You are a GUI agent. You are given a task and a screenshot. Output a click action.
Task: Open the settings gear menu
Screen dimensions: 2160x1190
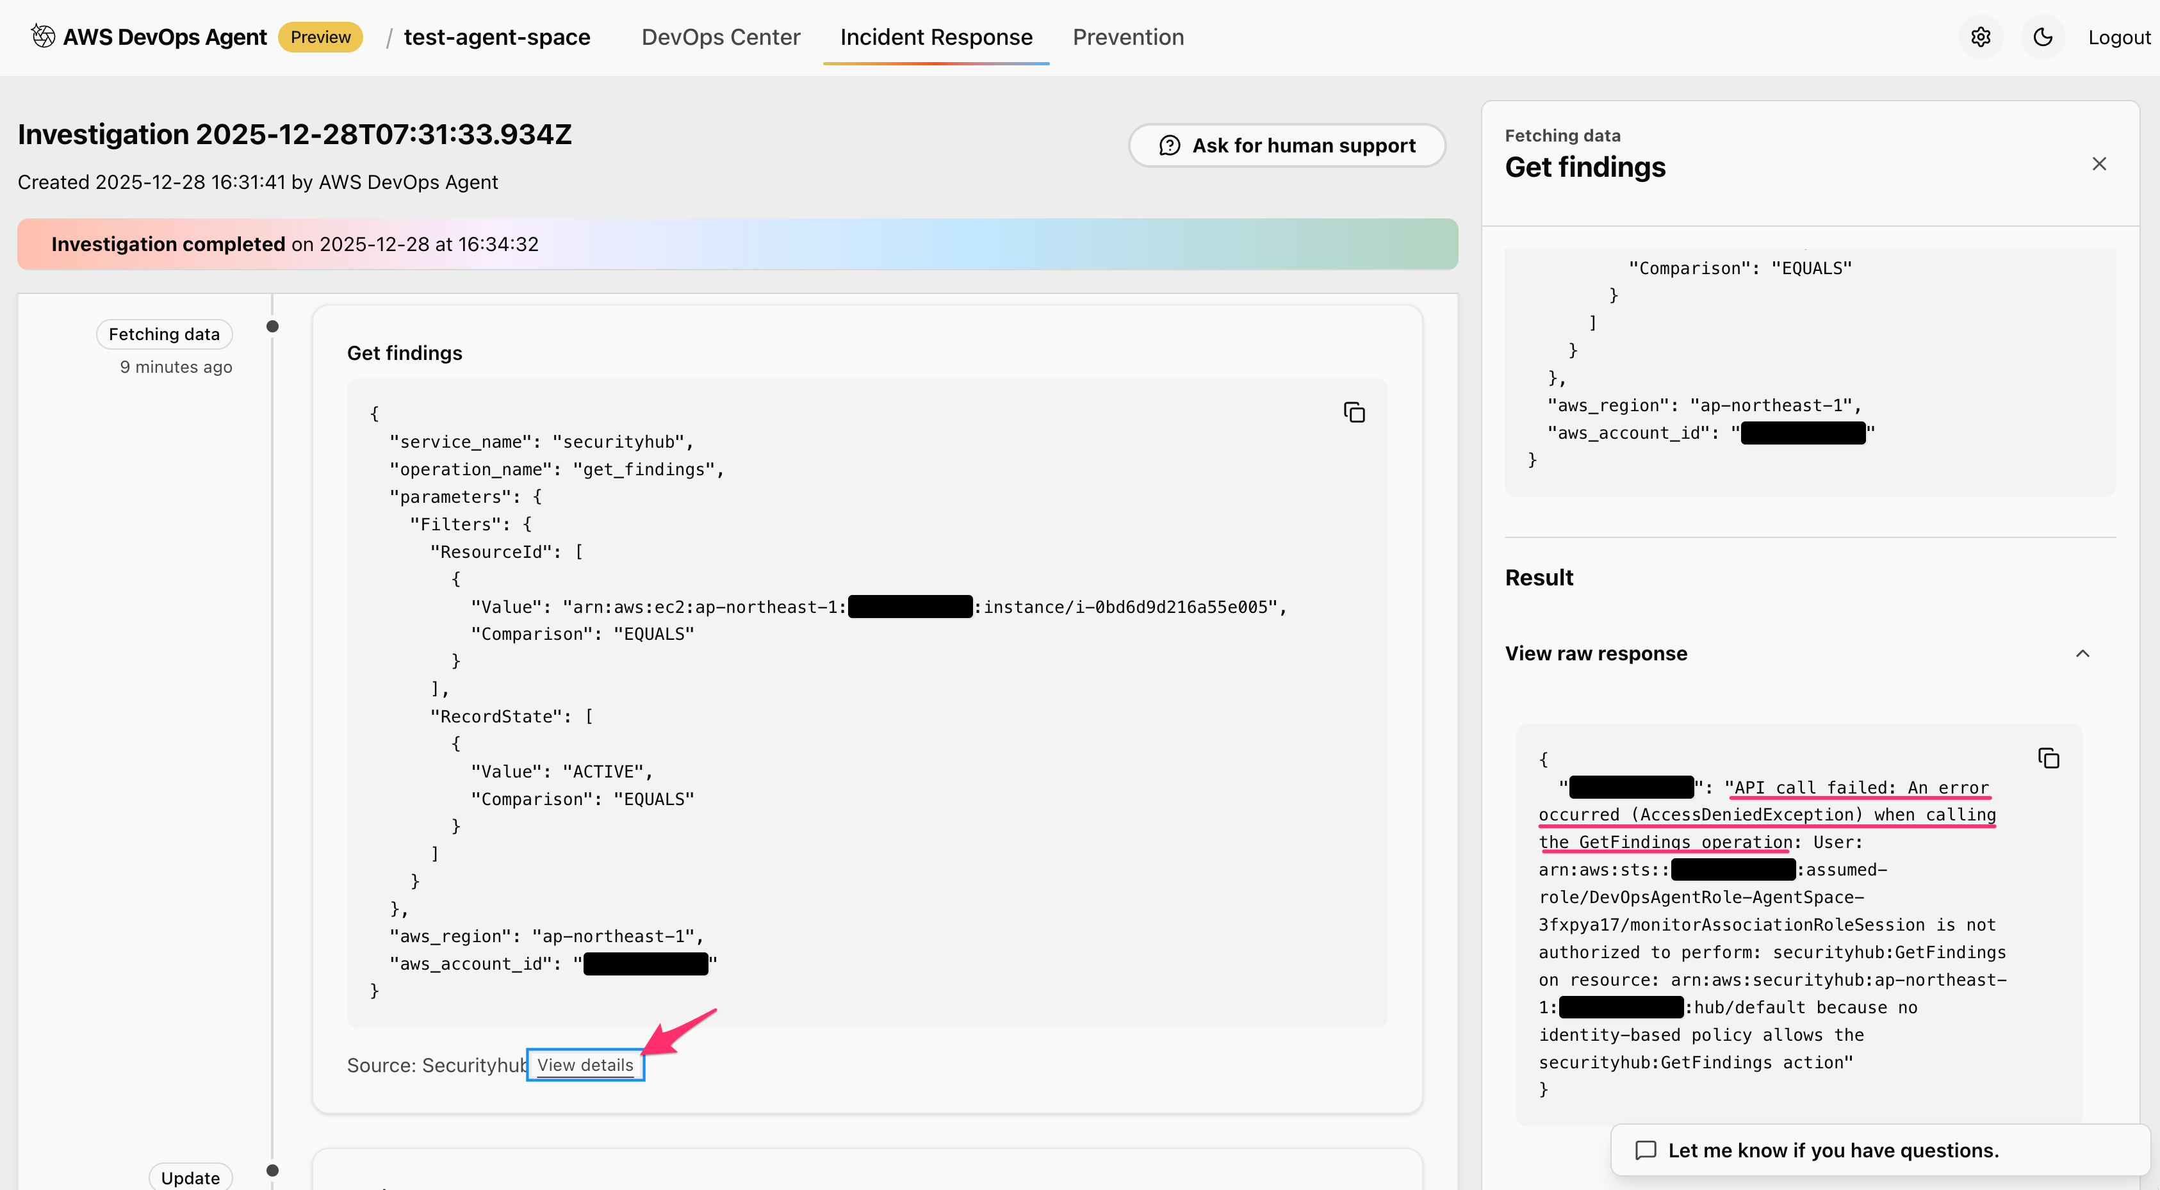(1981, 36)
